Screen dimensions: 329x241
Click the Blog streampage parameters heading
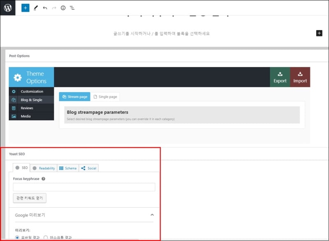click(97, 112)
